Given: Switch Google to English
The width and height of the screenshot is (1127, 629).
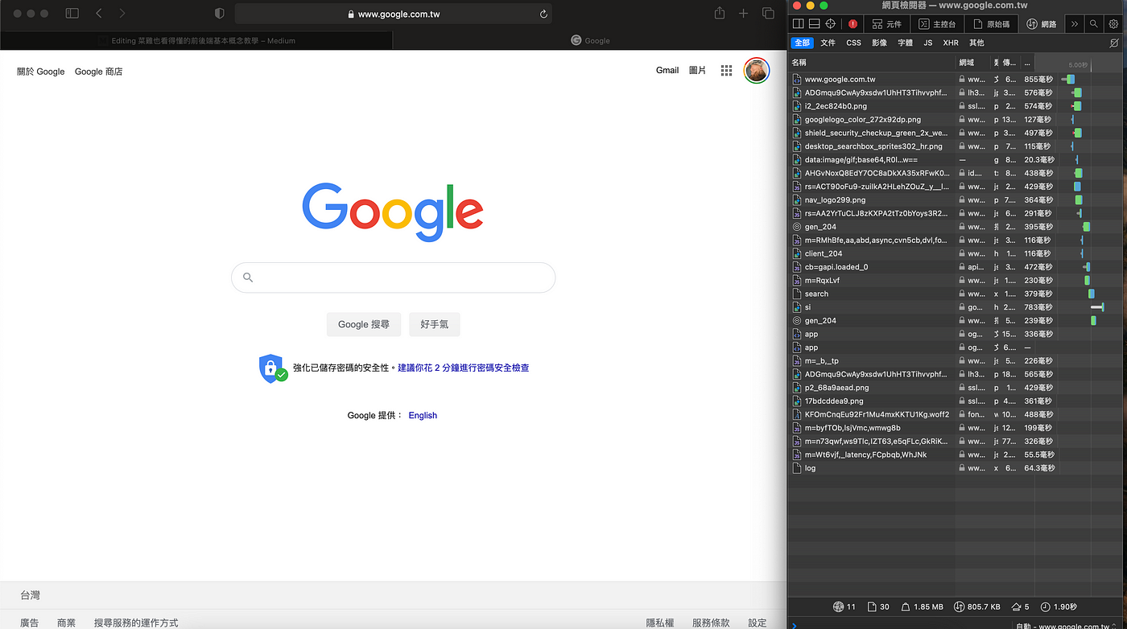Looking at the screenshot, I should pos(423,415).
